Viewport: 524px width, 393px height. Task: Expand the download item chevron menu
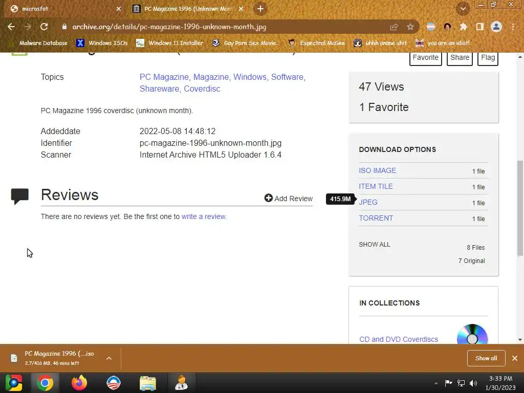[109, 358]
